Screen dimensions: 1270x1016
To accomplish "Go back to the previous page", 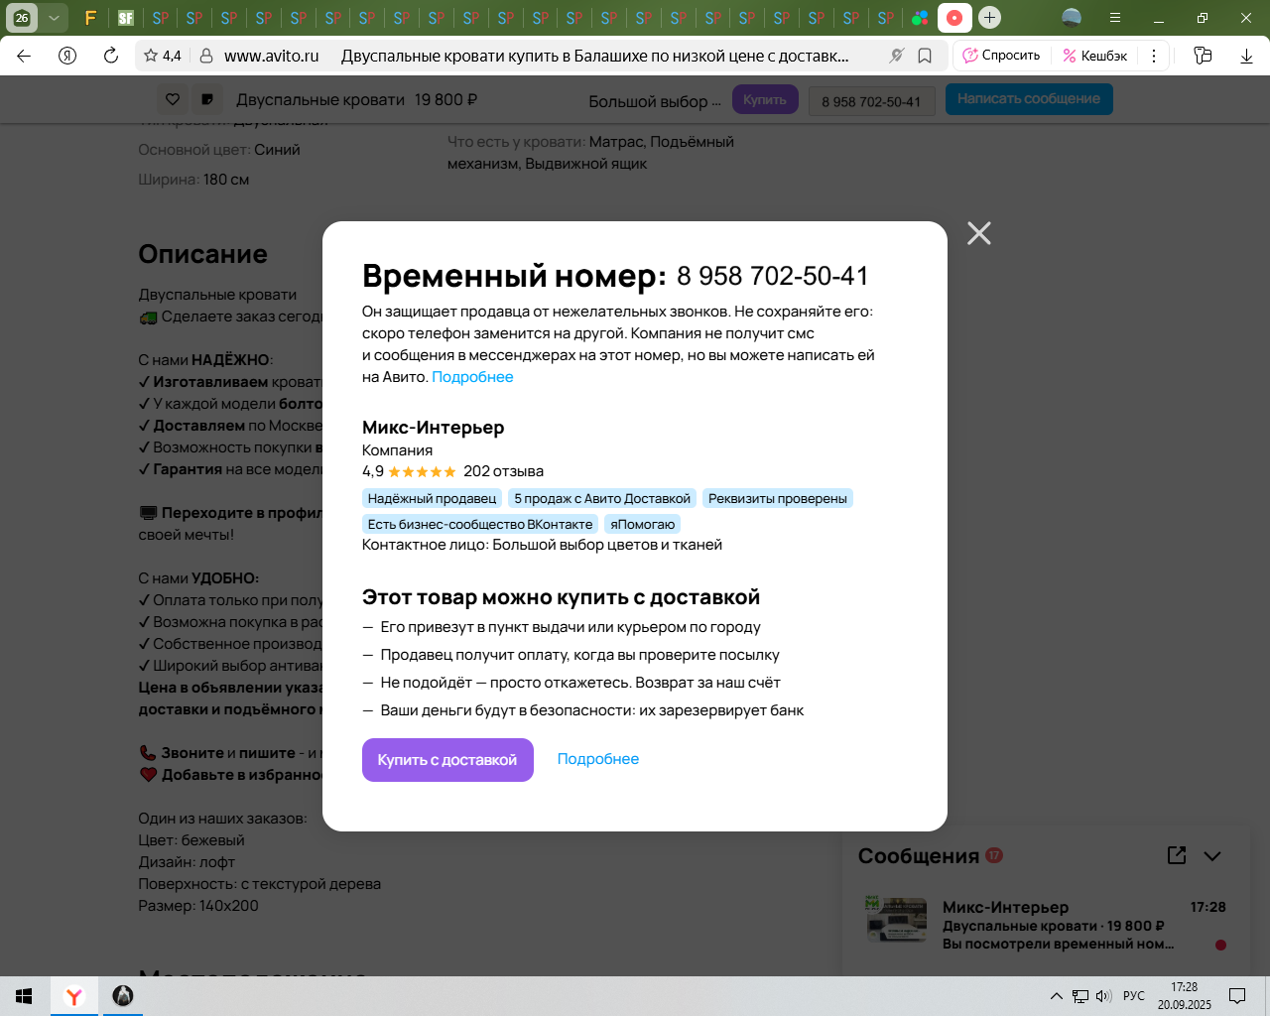I will tap(24, 56).
